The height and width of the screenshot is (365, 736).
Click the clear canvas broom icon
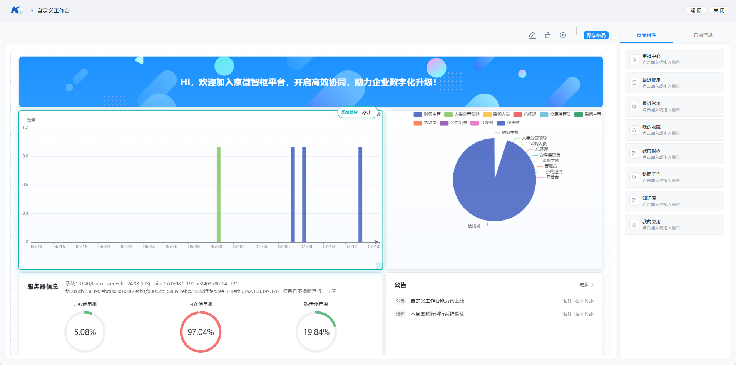pos(548,35)
